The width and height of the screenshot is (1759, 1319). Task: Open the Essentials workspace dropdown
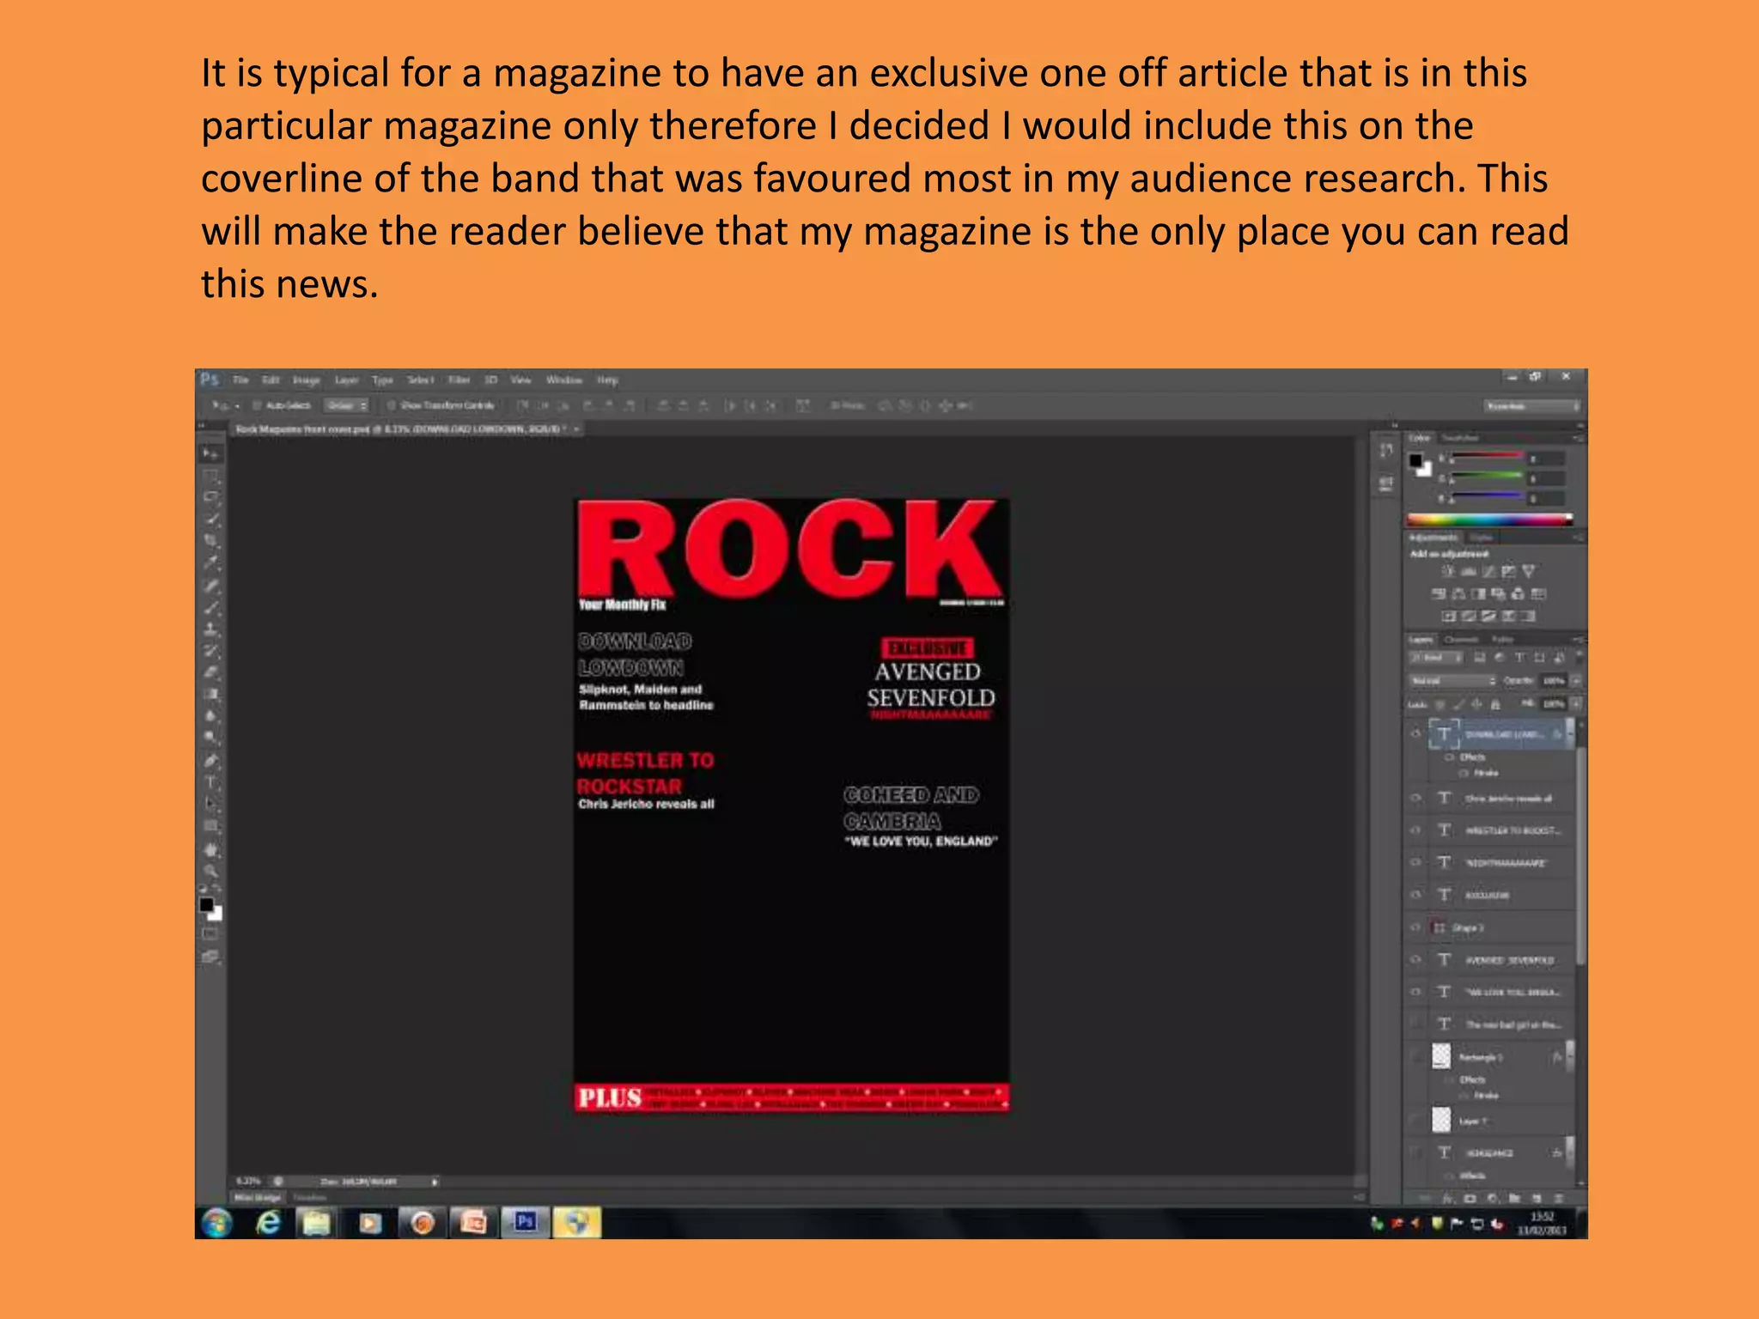1532,406
